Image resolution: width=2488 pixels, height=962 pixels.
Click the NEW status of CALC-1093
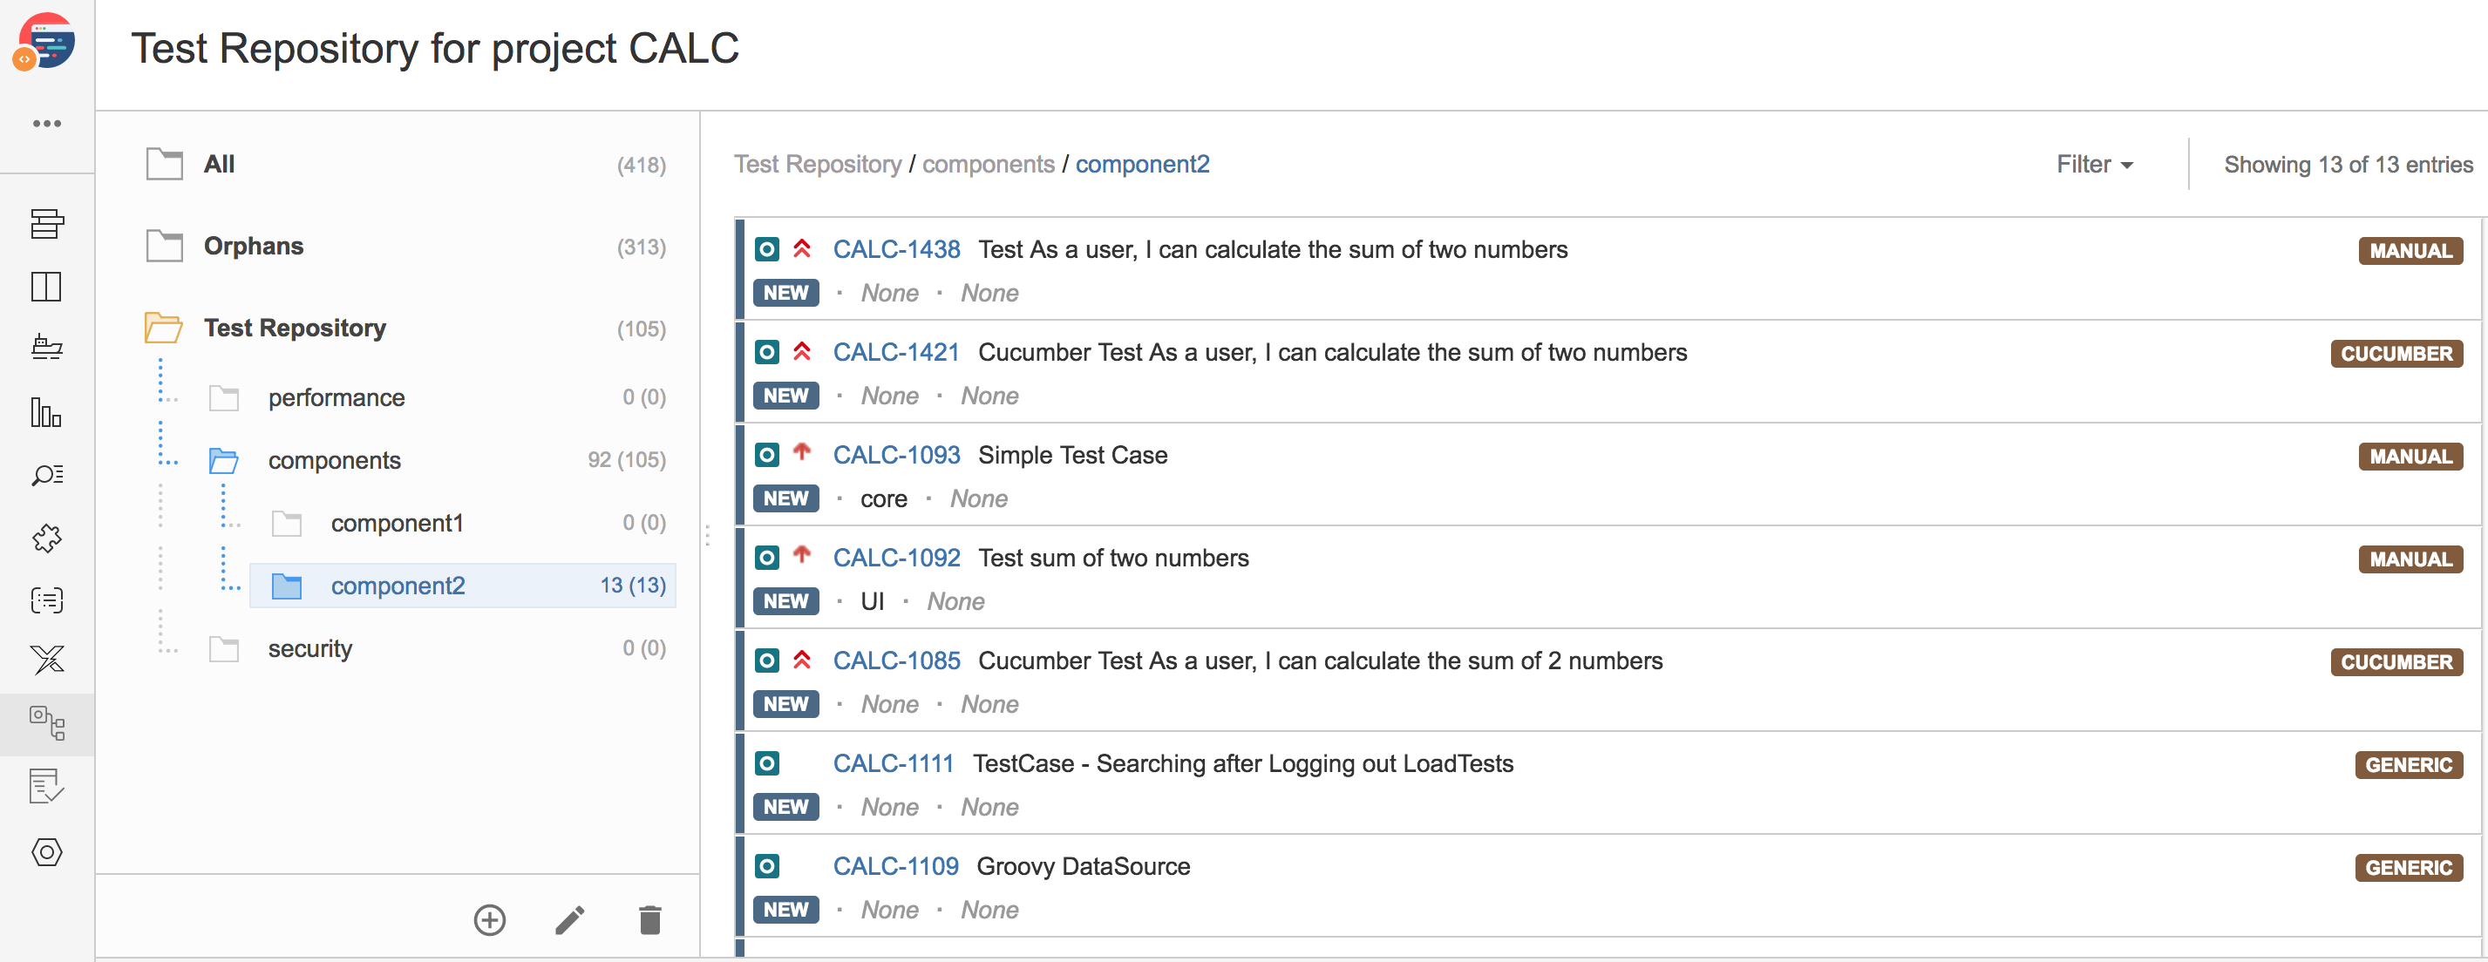[x=786, y=498]
